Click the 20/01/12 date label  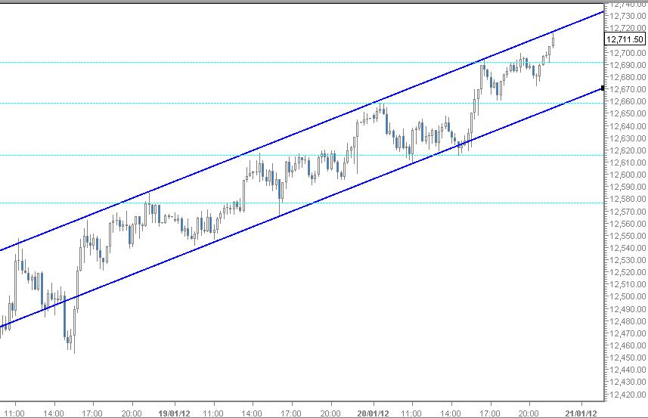tap(374, 413)
